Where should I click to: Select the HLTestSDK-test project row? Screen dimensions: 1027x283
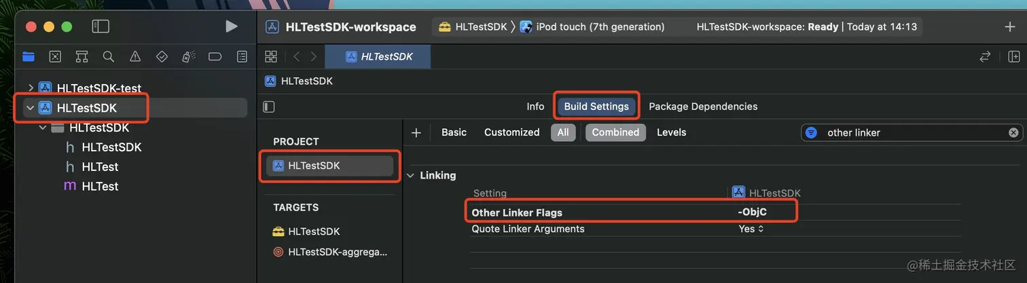tap(134, 88)
